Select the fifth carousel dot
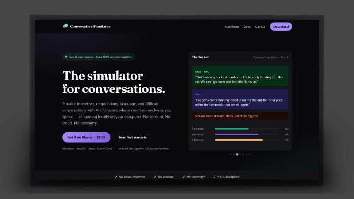This screenshot has height=199, width=354. pos(243,154)
